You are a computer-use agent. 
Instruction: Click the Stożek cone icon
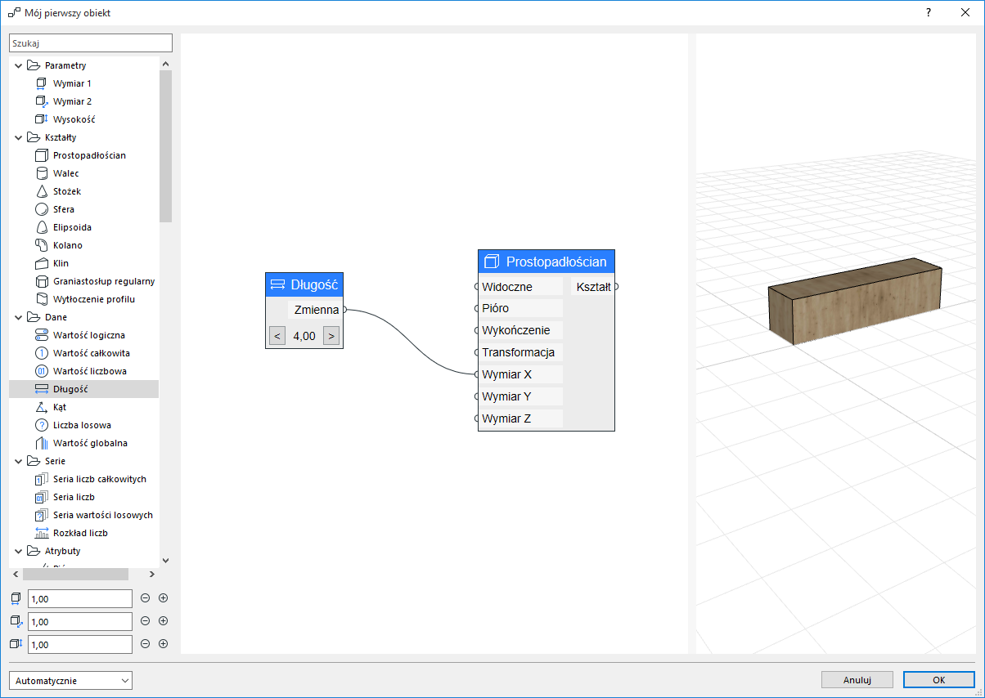(42, 191)
